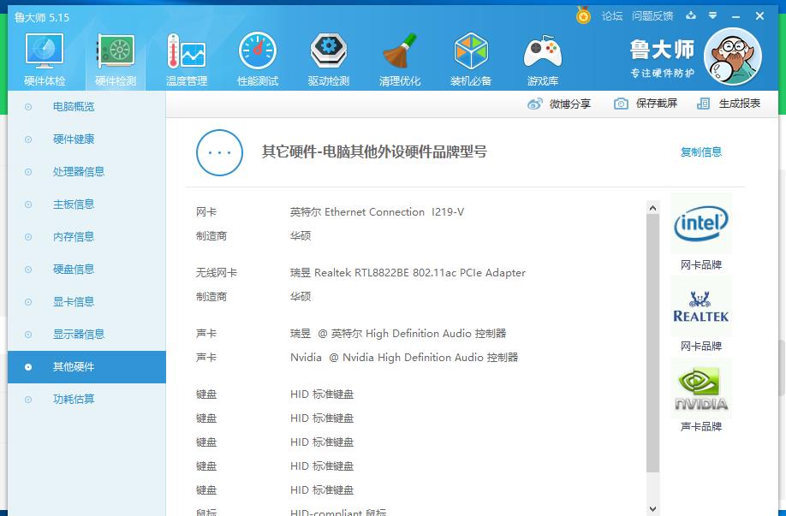The height and width of the screenshot is (516, 786).
Task: Click the gold medal icon
Action: coord(584,16)
